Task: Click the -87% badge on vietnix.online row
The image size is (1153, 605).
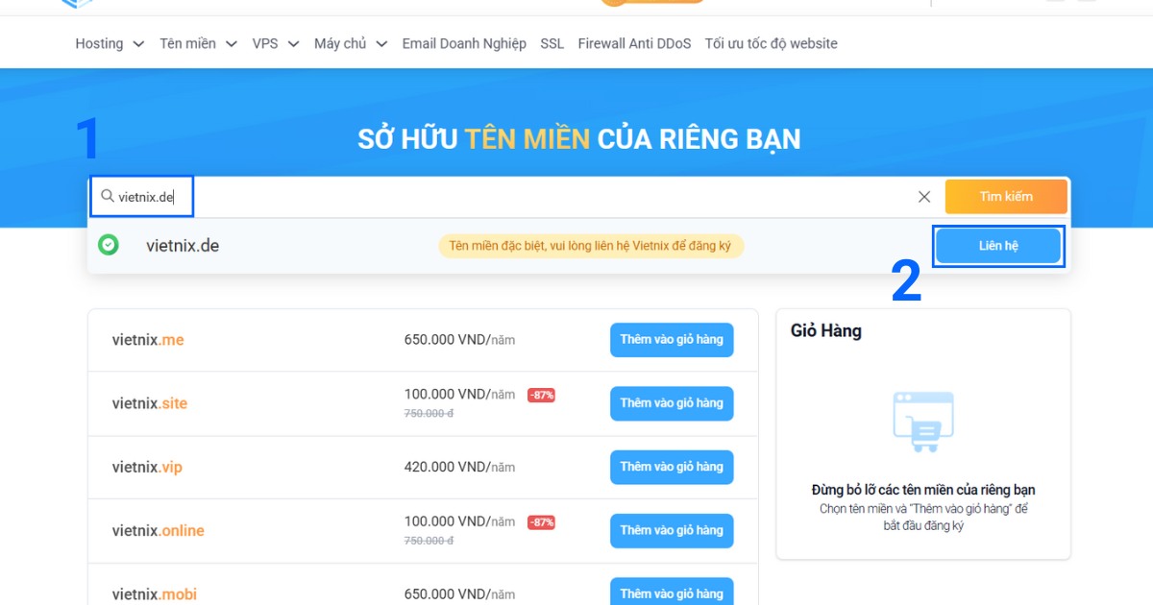Action: (542, 521)
